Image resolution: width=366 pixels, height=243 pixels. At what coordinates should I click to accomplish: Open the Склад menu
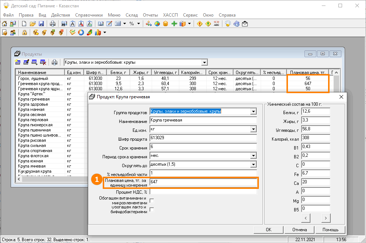pos(132,15)
